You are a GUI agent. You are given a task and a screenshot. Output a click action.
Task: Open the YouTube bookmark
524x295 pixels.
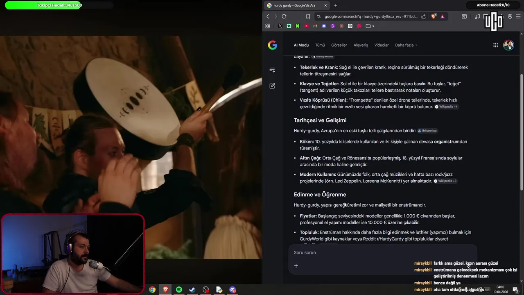(x=306, y=26)
